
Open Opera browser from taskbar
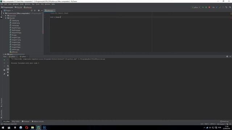tap(26, 127)
